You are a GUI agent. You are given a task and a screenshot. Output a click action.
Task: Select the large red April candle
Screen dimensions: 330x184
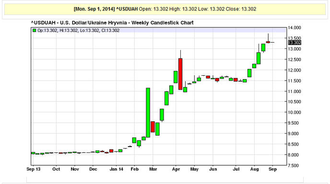(x=180, y=74)
